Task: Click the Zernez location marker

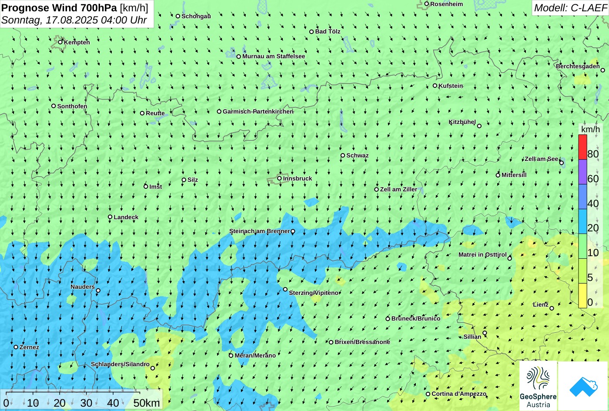Action: click(16, 347)
